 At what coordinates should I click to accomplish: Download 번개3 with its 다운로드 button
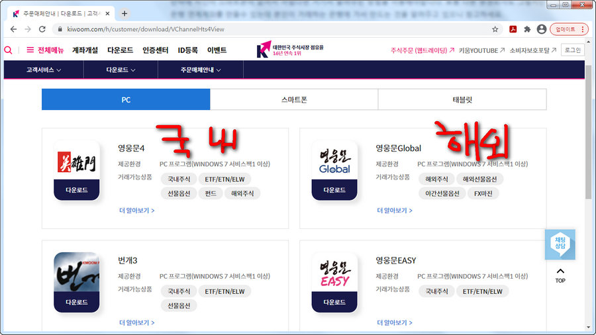pyautogui.click(x=77, y=302)
